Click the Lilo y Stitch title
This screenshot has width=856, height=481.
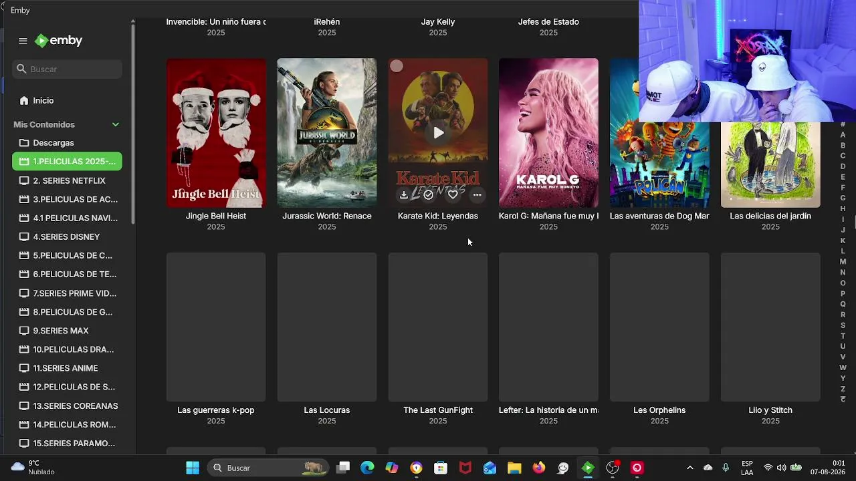tap(770, 410)
